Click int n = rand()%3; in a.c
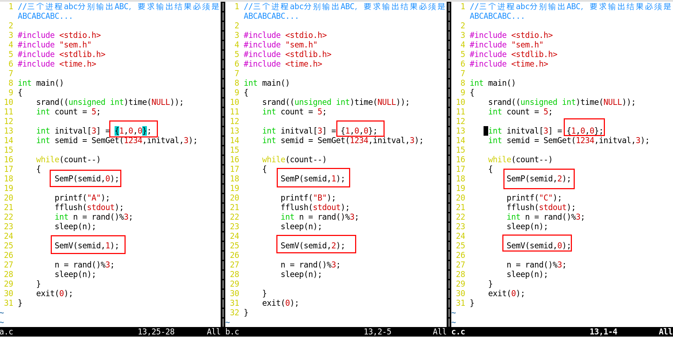The image size is (673, 338). [x=94, y=217]
